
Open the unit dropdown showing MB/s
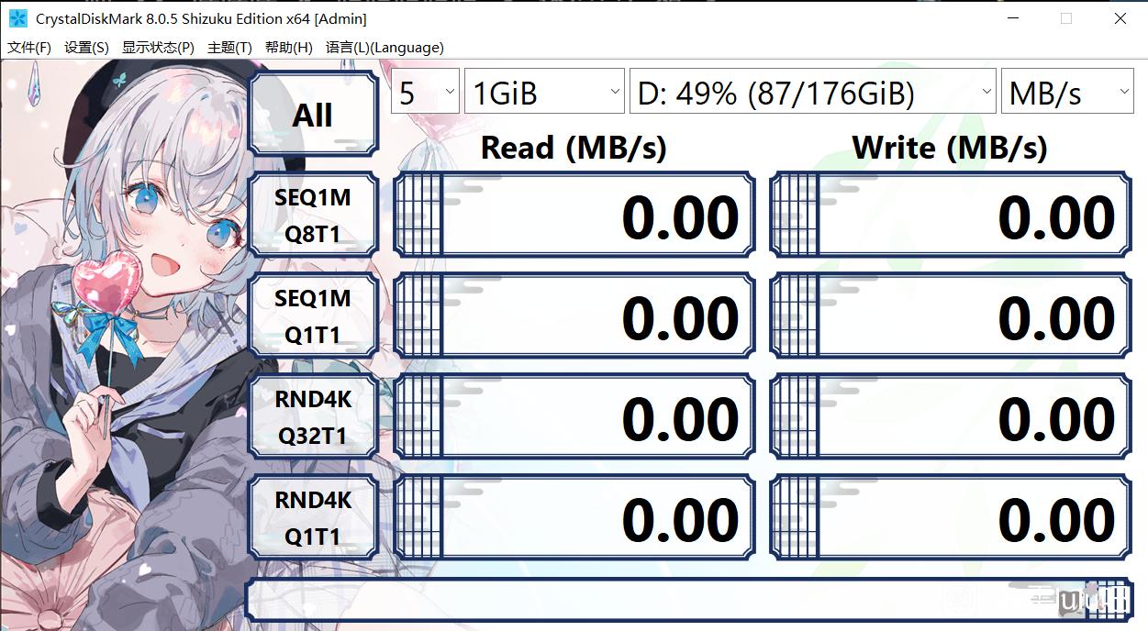point(1067,92)
